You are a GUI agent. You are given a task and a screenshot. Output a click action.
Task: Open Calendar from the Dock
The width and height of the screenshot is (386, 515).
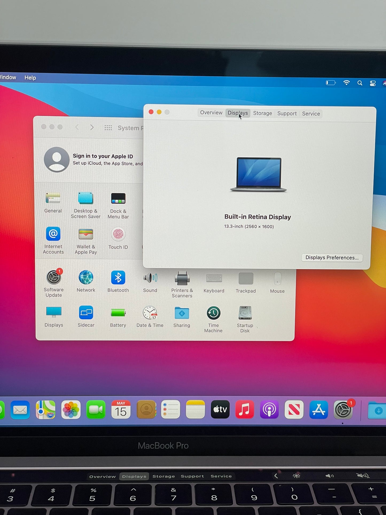(121, 409)
